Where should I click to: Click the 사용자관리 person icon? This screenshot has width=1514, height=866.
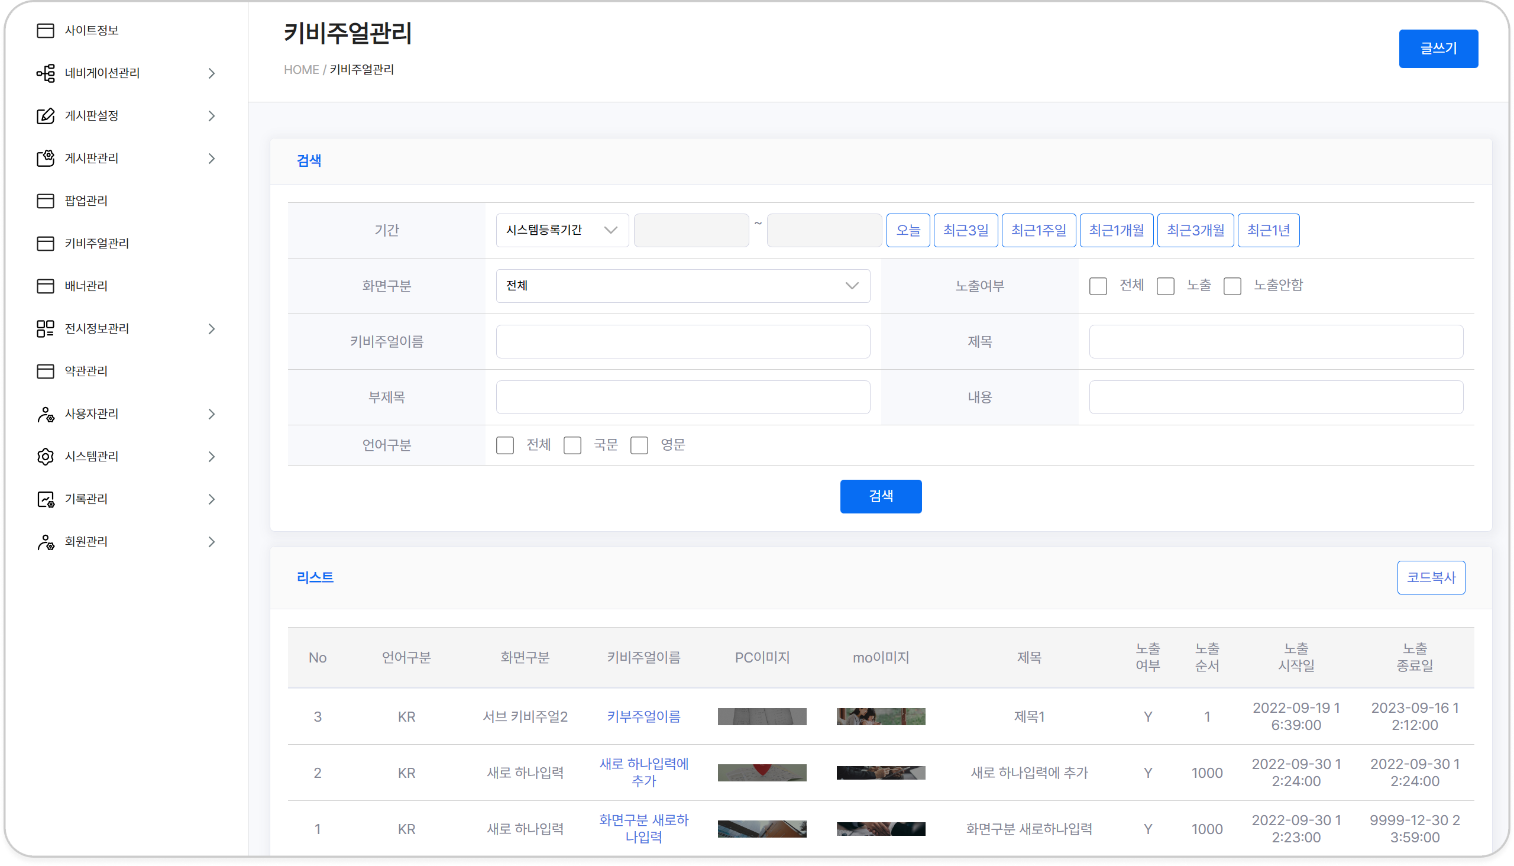click(x=45, y=414)
